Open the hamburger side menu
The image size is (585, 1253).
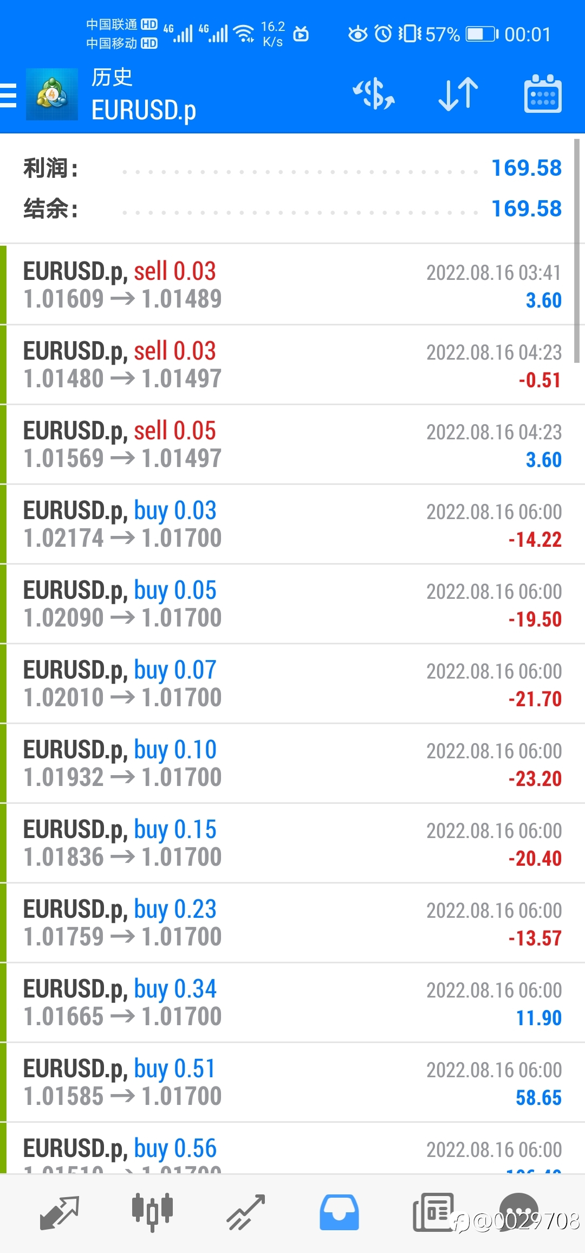coord(8,95)
